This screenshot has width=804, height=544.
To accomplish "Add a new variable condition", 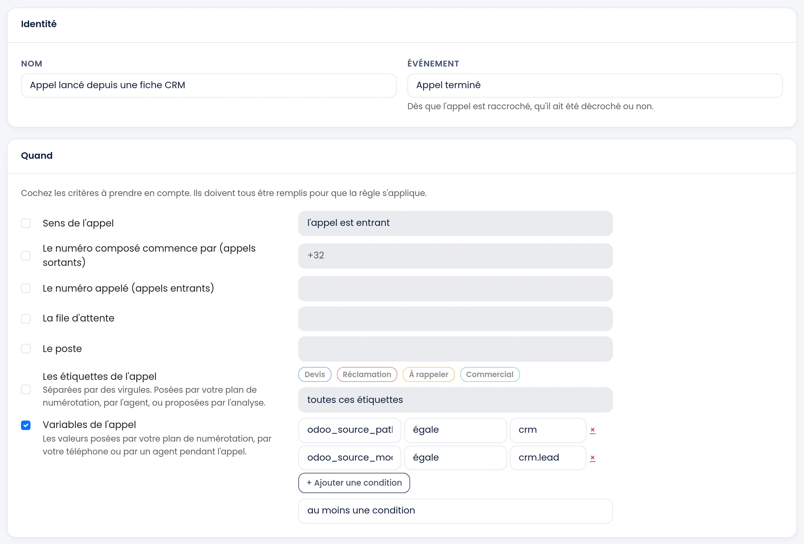I will pos(354,483).
